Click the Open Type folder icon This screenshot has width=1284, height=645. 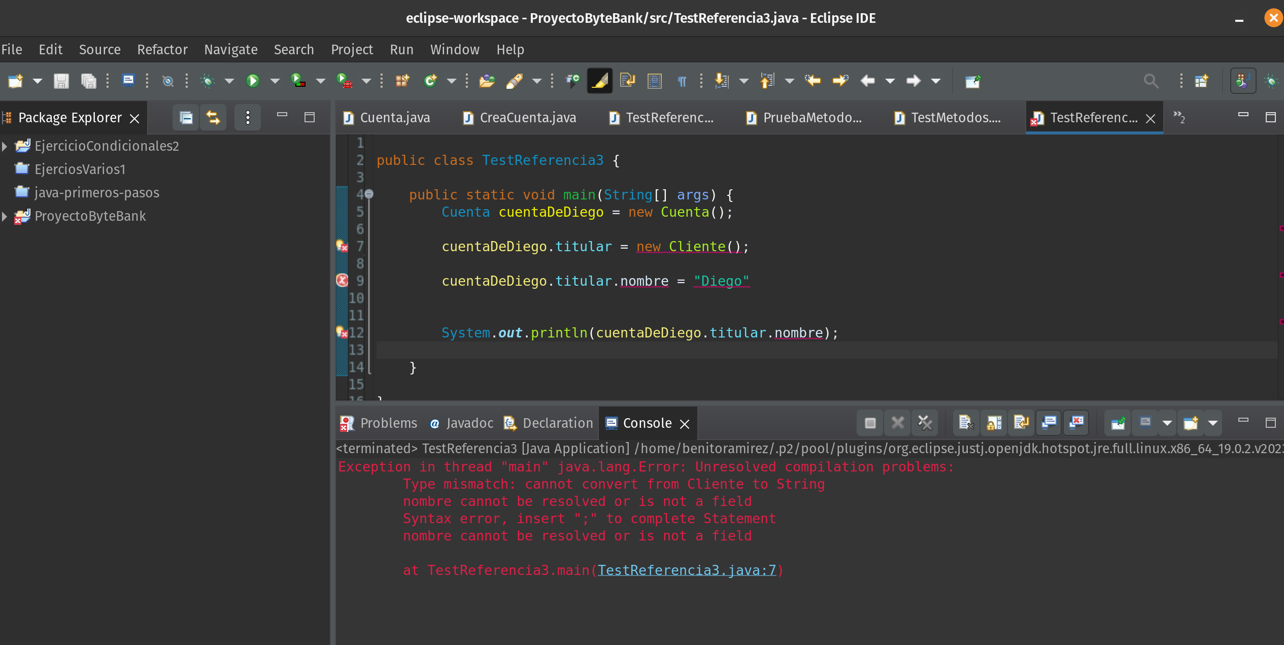pyautogui.click(x=487, y=81)
